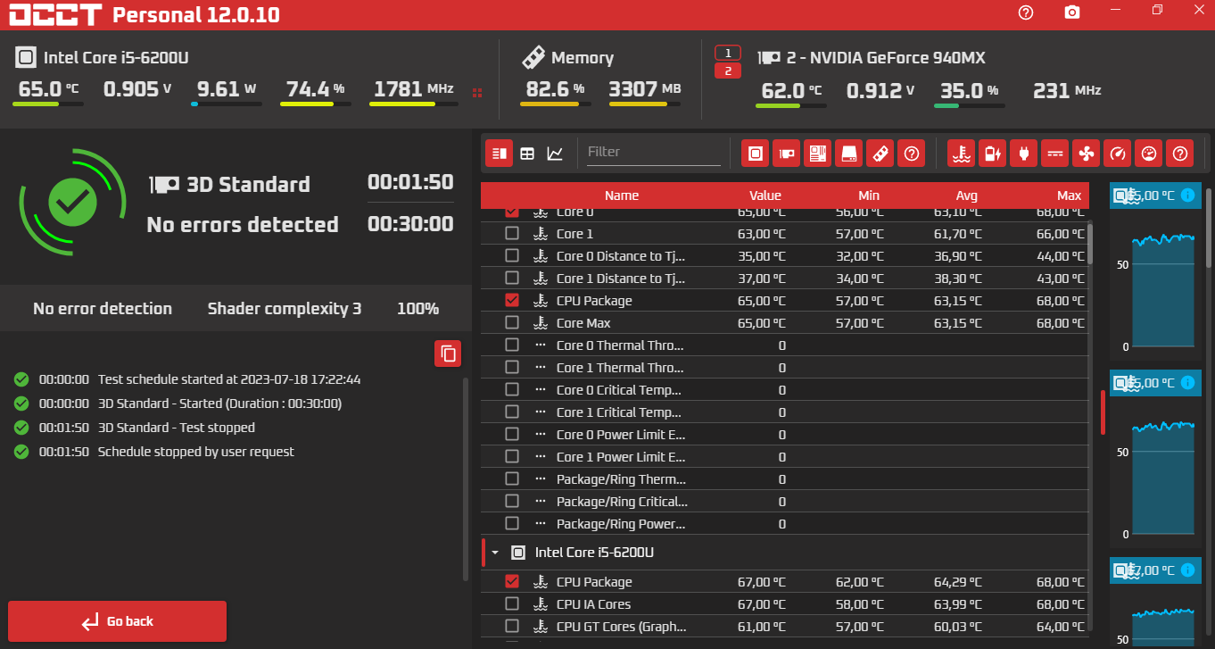Check the Core 0 Critical Temperature checkbox
Image resolution: width=1215 pixels, height=649 pixels.
click(512, 390)
